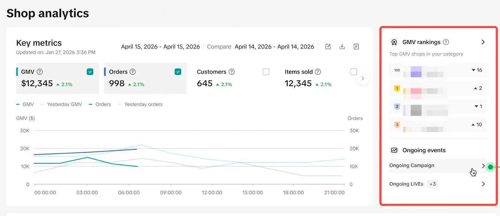500x216 pixels.
Task: Click the Orders help question mark
Action: tap(132, 72)
